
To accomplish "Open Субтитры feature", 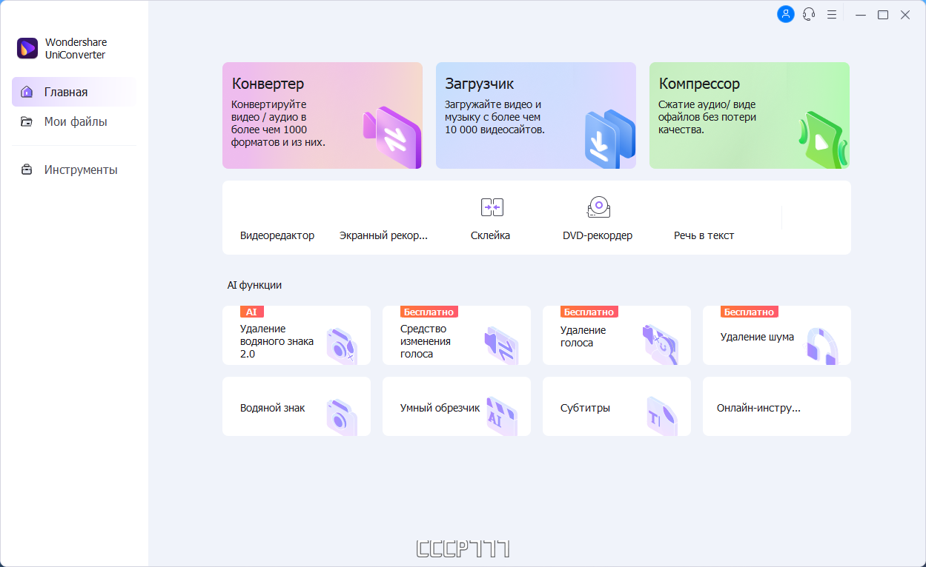I will point(617,406).
